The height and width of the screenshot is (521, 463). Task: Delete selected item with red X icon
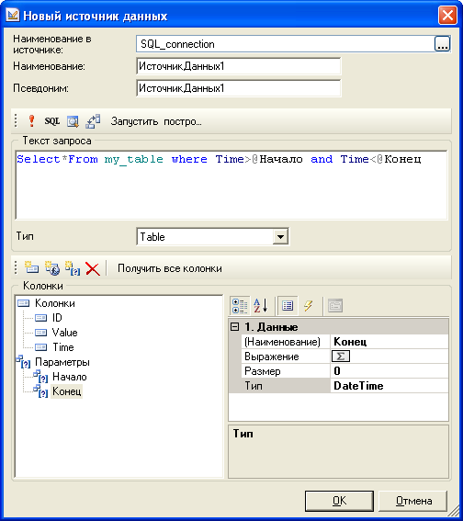pos(93,268)
